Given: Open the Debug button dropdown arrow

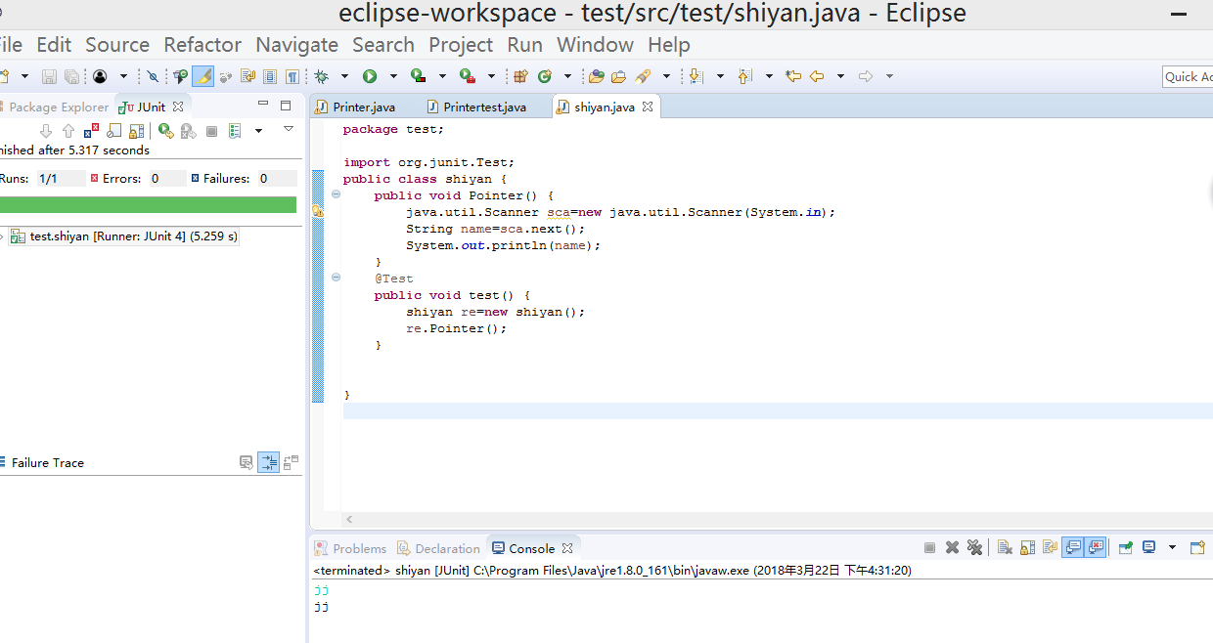Looking at the screenshot, I should (x=344, y=76).
